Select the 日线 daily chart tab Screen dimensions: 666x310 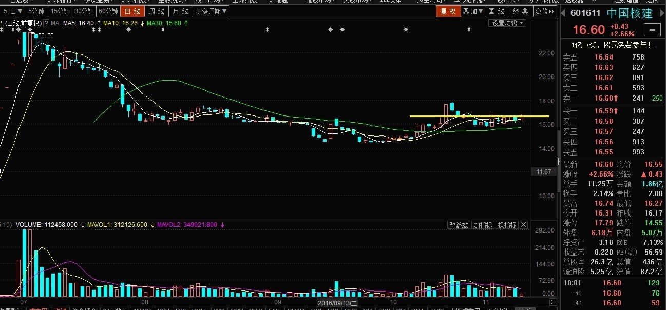(x=132, y=11)
